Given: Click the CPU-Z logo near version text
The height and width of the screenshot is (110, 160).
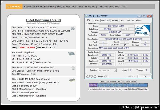Looking at the screenshot, I should (91, 76).
